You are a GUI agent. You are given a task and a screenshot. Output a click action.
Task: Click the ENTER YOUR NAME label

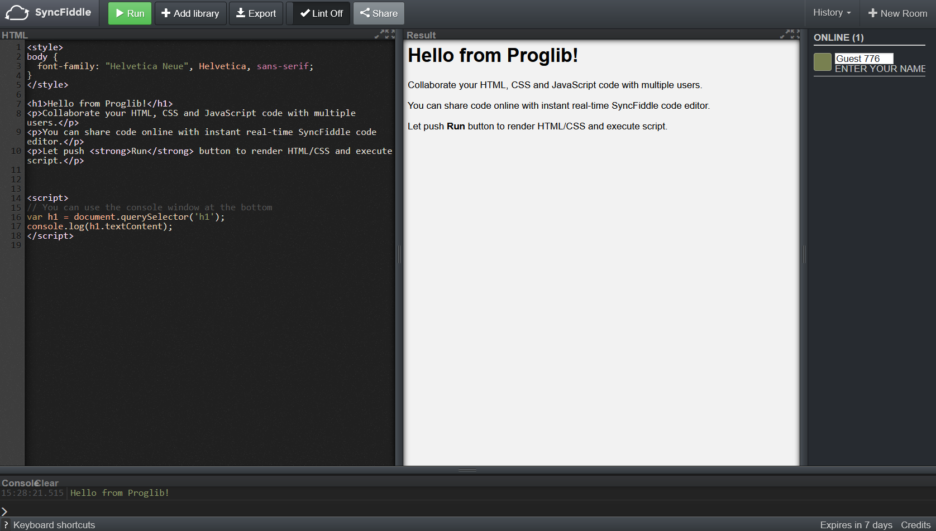click(880, 69)
